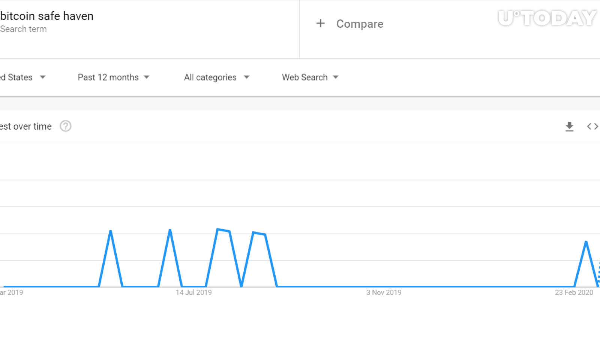Image resolution: width=600 pixels, height=337 pixels.
Task: Click the 3 Nov 2019 axis label
Action: point(384,292)
